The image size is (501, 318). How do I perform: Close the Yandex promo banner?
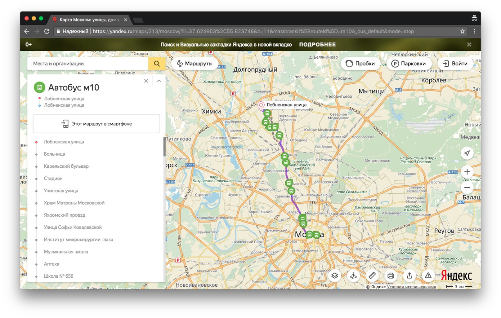click(x=469, y=45)
